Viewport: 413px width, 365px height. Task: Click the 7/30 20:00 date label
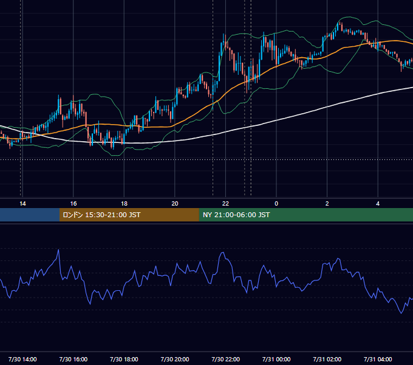coord(175,359)
